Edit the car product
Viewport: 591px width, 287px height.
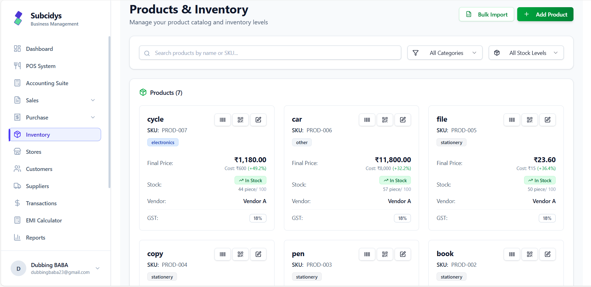[x=403, y=120]
